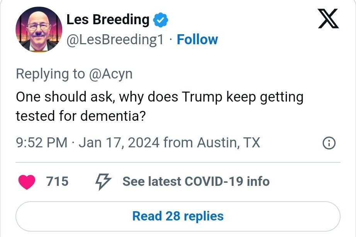Click the word Trump in the tweet
The height and width of the screenshot is (237, 356).
pyautogui.click(x=201, y=97)
